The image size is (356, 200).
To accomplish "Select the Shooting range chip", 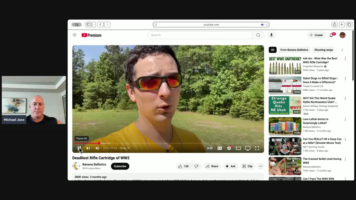I will [x=323, y=50].
